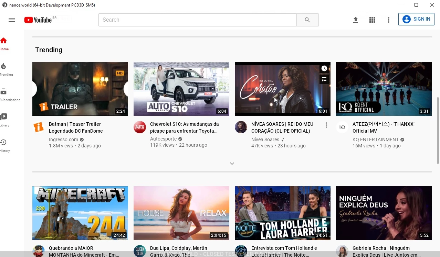The image size is (440, 257).
Task: Open Chevrolet S10 video thumbnail
Action: pos(181,89)
